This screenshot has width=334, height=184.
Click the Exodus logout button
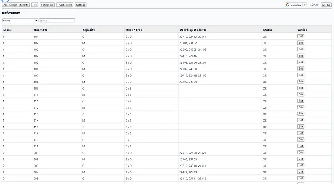pos(326,5)
